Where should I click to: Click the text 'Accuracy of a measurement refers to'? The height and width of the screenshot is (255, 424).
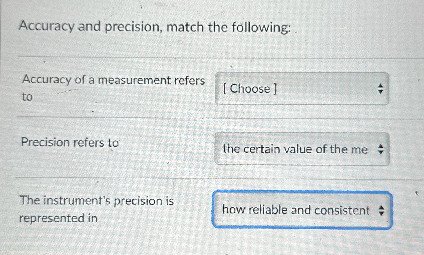[113, 88]
